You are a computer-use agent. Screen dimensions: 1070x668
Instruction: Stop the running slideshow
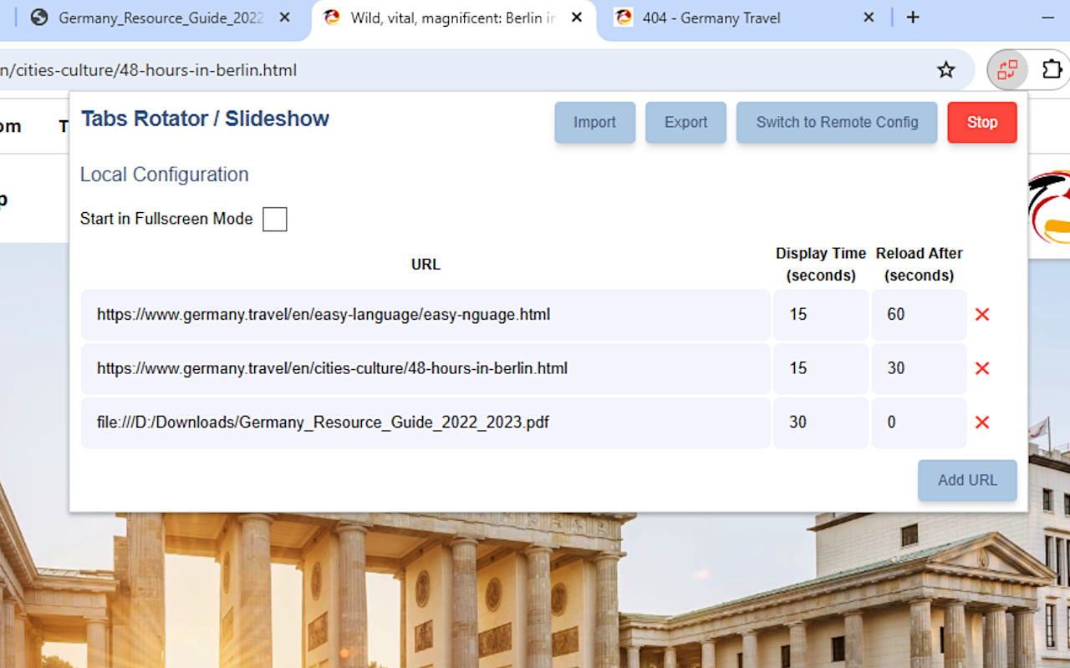click(x=982, y=122)
